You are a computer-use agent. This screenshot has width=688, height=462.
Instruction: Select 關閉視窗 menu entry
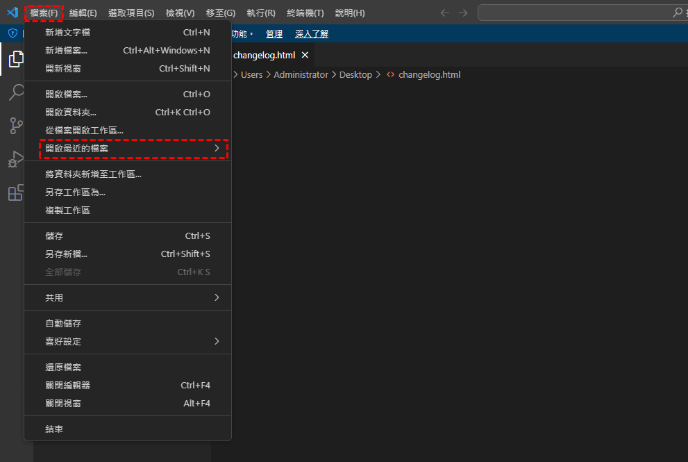(128, 404)
